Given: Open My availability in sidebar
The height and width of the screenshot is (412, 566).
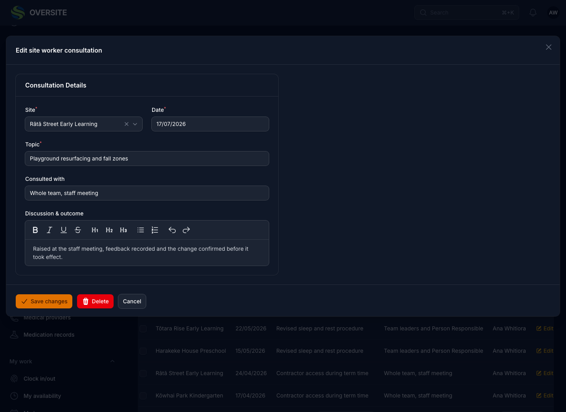Looking at the screenshot, I should pyautogui.click(x=42, y=396).
